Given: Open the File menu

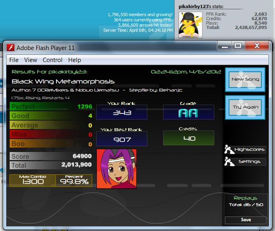Looking at the screenshot, I should pos(14,60).
